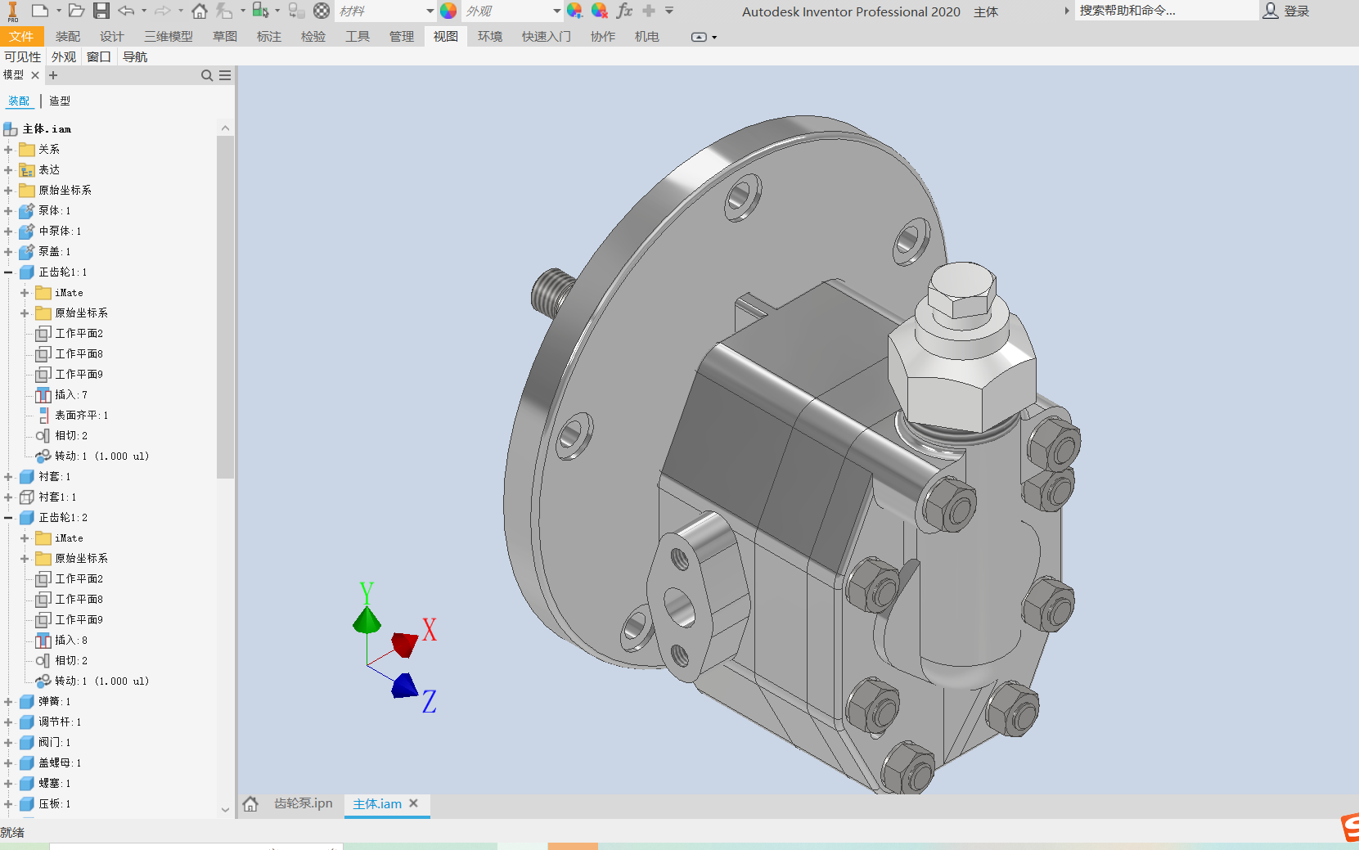Click the Undo arrow icon
The height and width of the screenshot is (850, 1359).
(126, 11)
